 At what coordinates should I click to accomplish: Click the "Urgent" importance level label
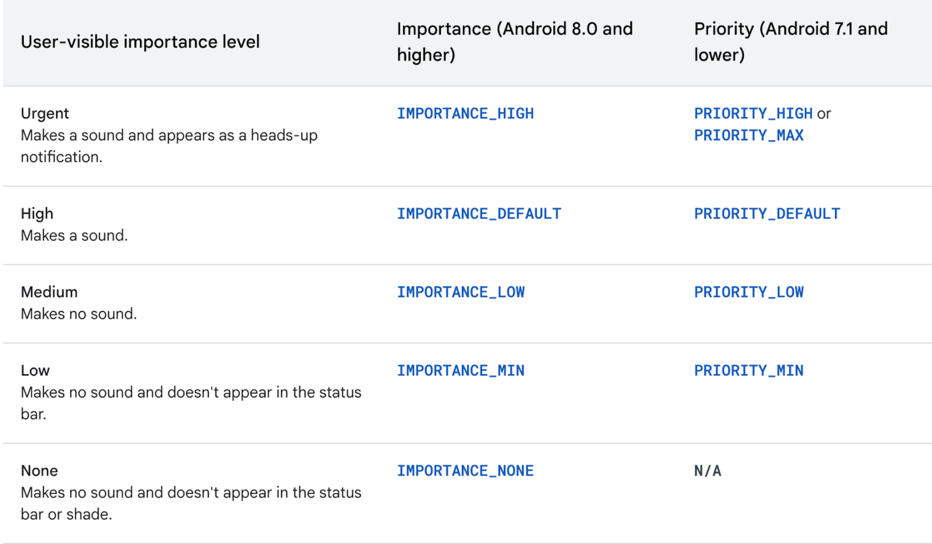[45, 114]
